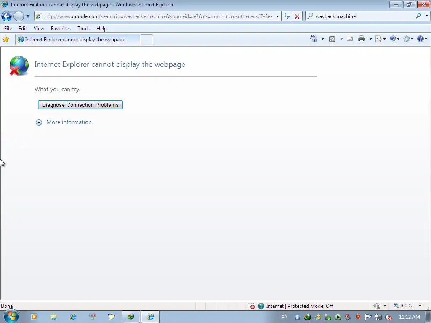Open Action Center flag tray icon

point(368,317)
